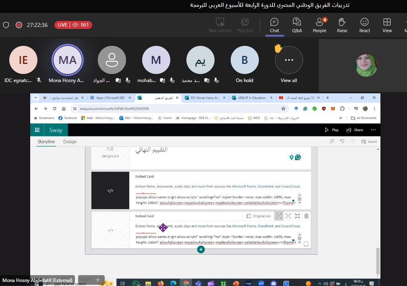407x286 pixels.
Task: Select the first Embed Card dark thumbnail
Action: click(110, 190)
